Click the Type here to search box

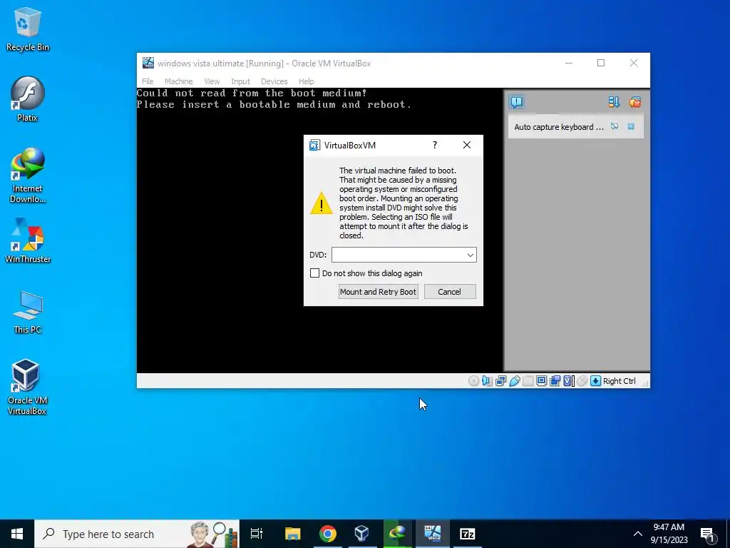(x=137, y=534)
